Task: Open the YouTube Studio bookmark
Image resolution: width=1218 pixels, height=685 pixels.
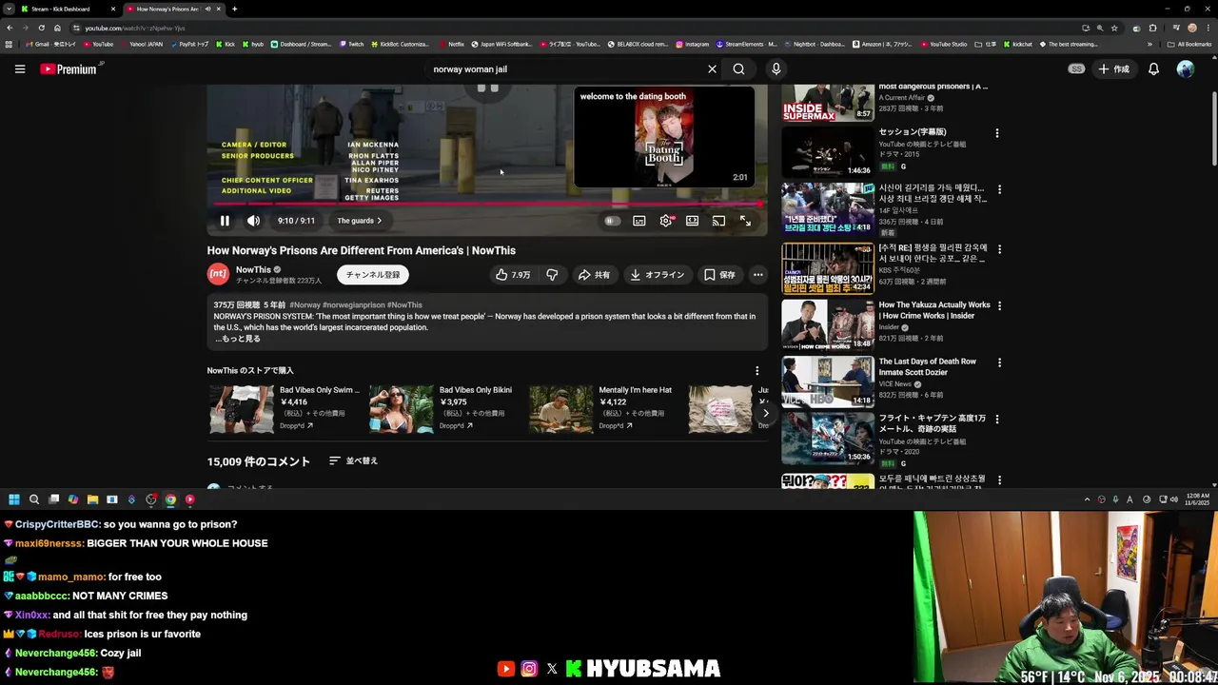Action: point(943,44)
